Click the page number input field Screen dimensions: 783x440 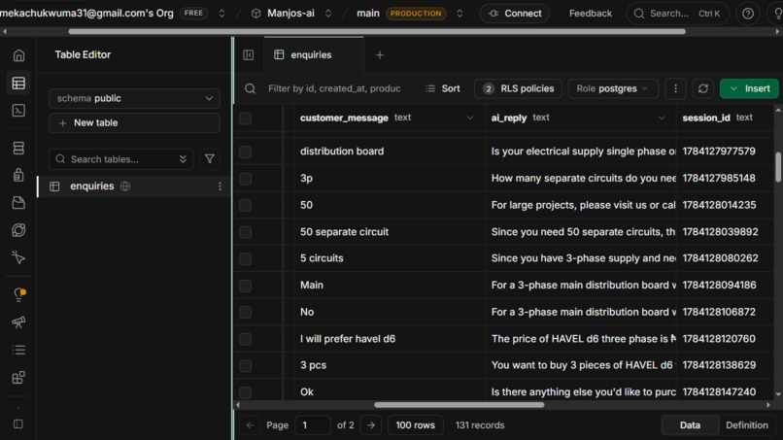click(313, 425)
